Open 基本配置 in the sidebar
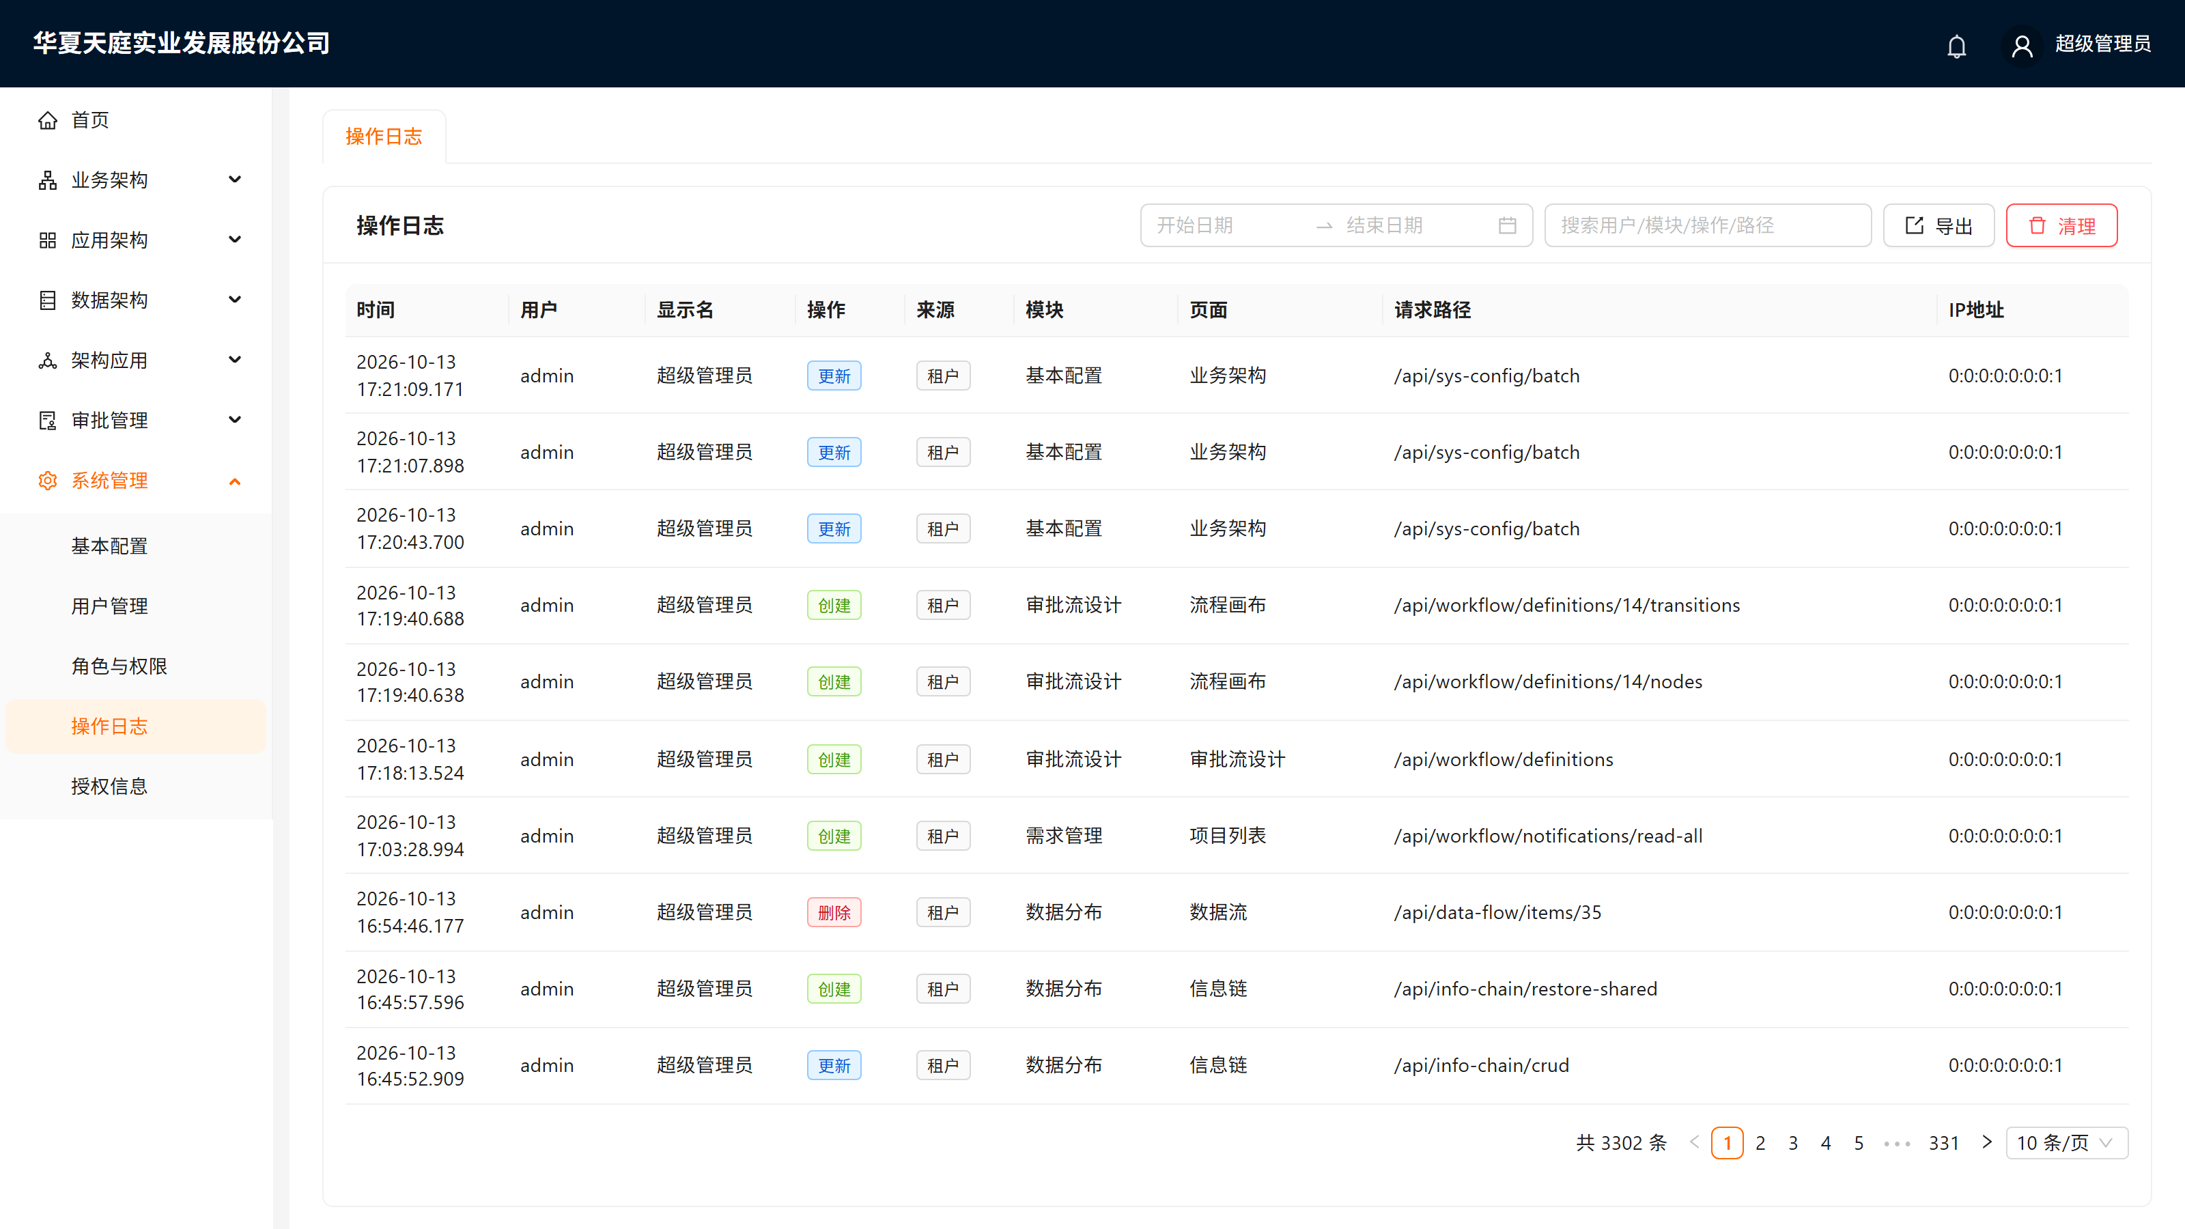 [136, 546]
